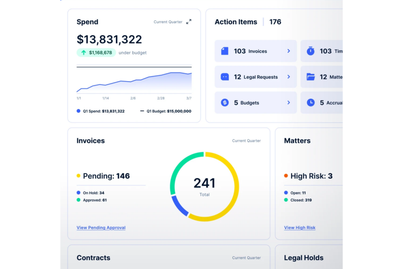Viewport: 403px width, 269px height.
Task: Click the Q1 Budget: $15,000,000 legend text
Action: tap(169, 111)
